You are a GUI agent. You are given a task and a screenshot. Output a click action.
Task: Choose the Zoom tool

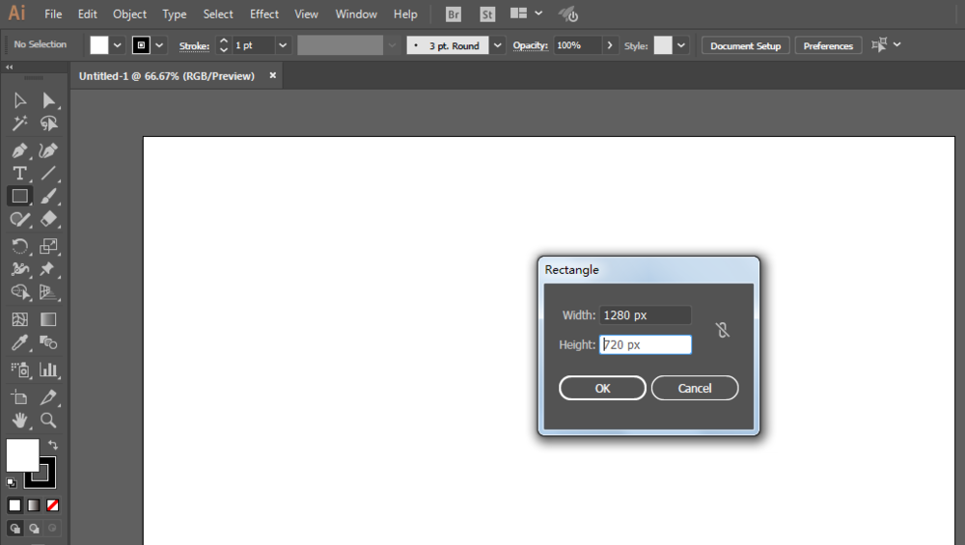(48, 421)
